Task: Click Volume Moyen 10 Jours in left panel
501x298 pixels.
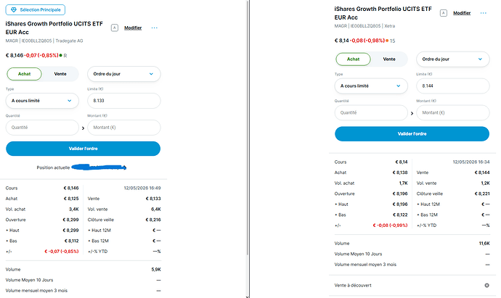Action: pos(29,280)
